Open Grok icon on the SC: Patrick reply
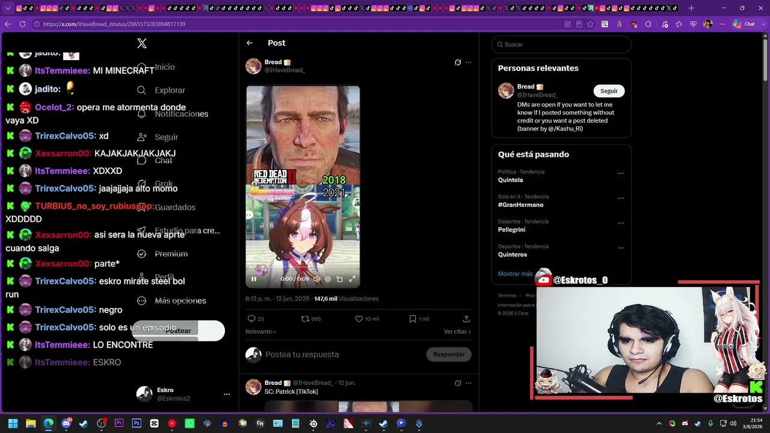Screen dimensions: 770x433 [x=458, y=383]
